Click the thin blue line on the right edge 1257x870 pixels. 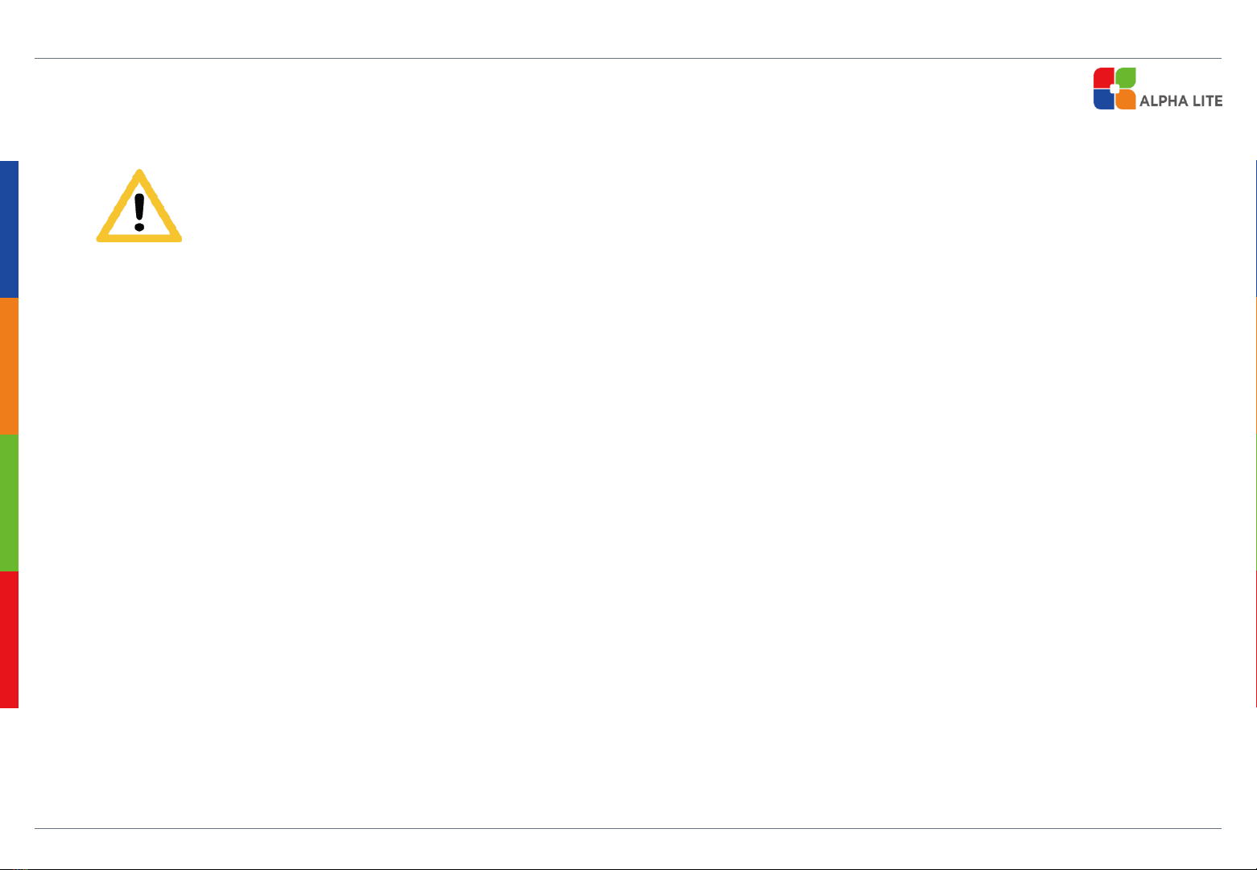coord(1255,229)
